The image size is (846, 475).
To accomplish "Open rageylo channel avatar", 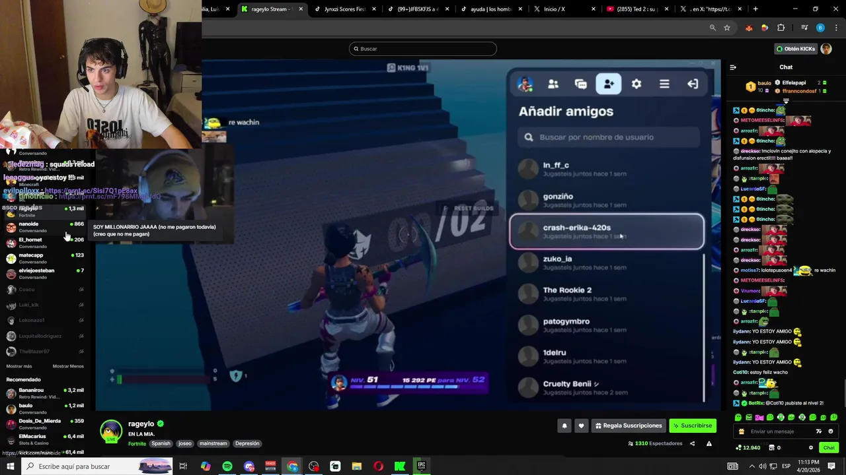I will (111, 431).
